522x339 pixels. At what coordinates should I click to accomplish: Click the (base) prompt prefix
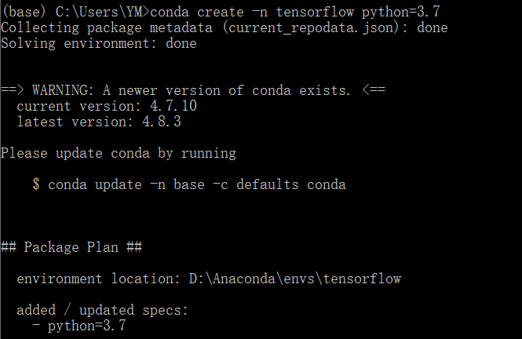tap(24, 13)
